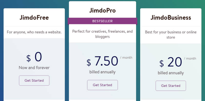Click 'For anyone, who needs a website' description
This screenshot has width=205, height=101.
click(x=34, y=32)
